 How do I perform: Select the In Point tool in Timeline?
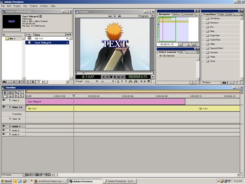pyautogui.click(x=21, y=96)
